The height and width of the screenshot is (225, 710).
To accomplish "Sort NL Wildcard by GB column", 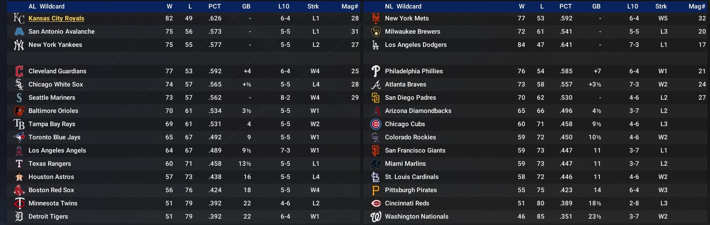I will click(596, 6).
